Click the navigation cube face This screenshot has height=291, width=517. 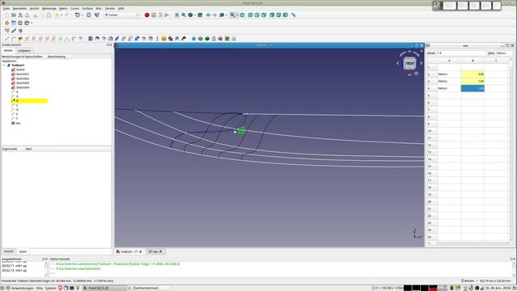410,63
